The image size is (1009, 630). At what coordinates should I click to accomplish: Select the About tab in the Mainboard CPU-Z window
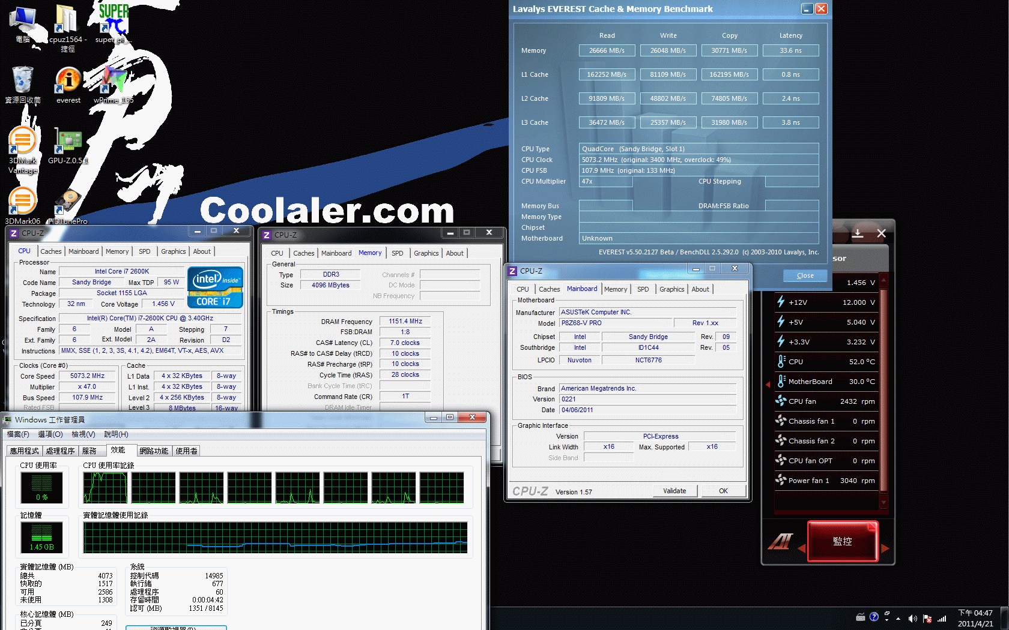(700, 289)
